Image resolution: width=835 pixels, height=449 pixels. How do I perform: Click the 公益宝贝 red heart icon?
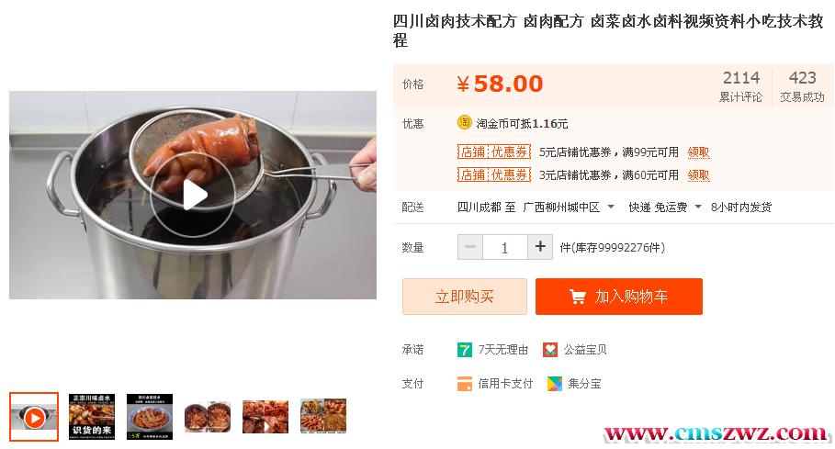click(x=550, y=350)
